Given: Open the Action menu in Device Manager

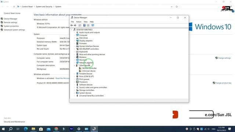Looking at the screenshot, I should tap(79, 22).
